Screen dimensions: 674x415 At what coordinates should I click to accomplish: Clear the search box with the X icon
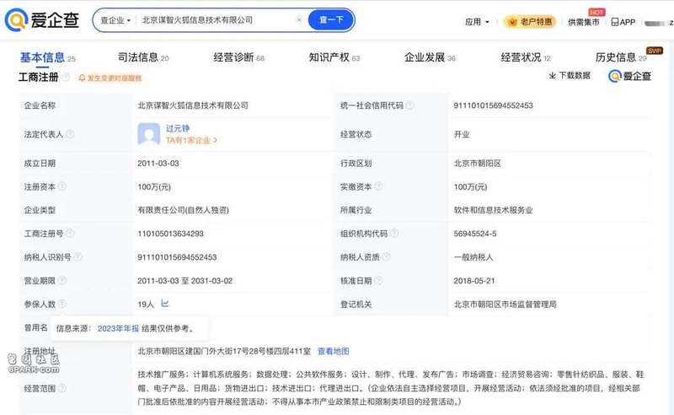point(299,19)
